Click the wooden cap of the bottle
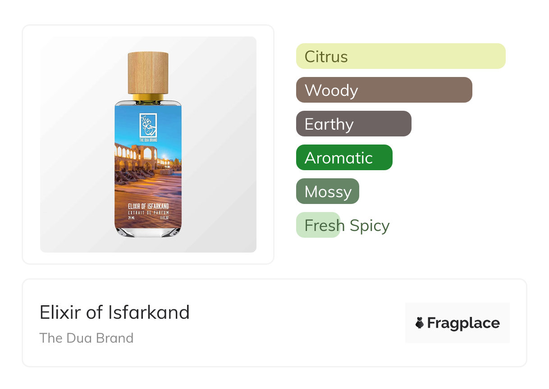This screenshot has width=549, height=389. (148, 72)
